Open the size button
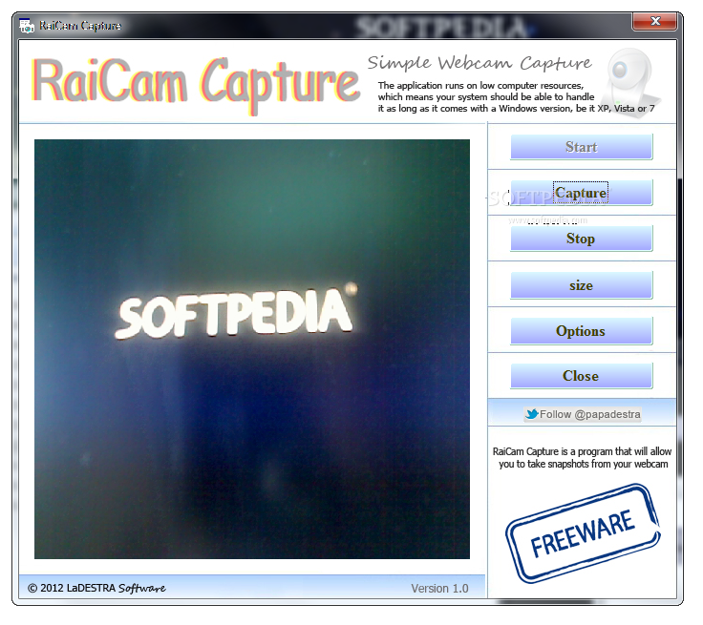The height and width of the screenshot is (625, 703). pyautogui.click(x=582, y=285)
